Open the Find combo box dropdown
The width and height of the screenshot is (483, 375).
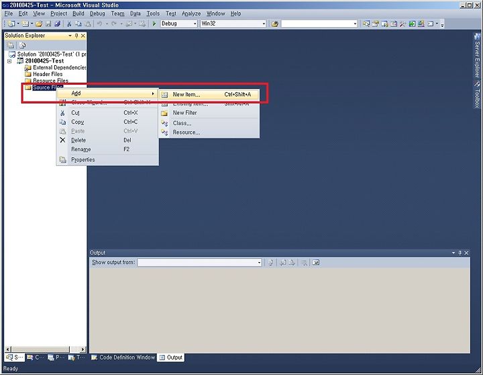coord(355,24)
